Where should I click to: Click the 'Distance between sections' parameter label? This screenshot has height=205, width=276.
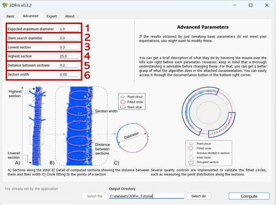click(29, 65)
